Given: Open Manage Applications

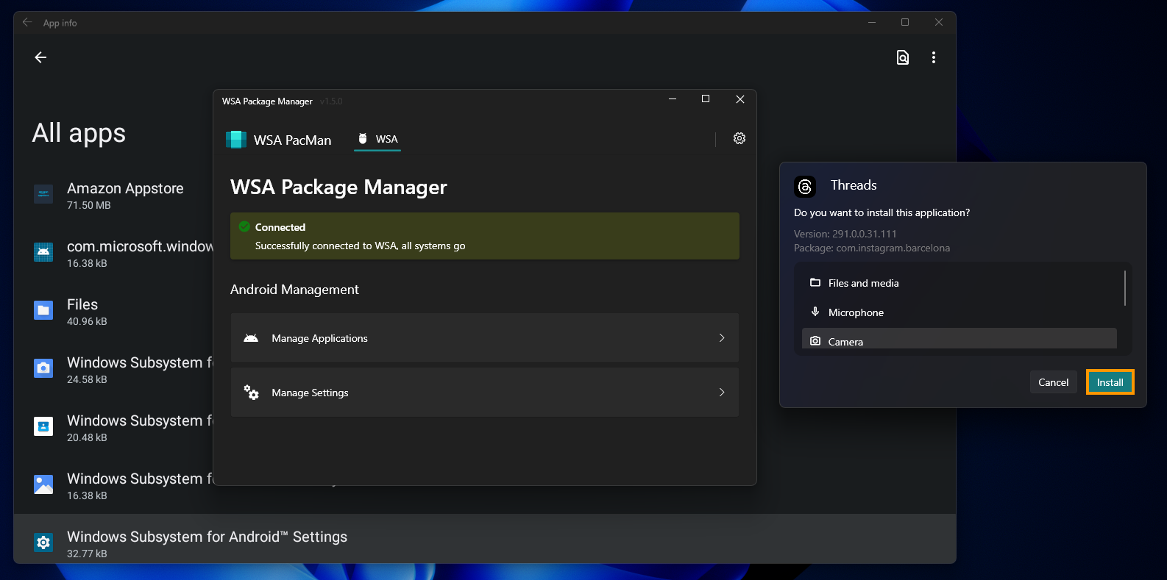Looking at the screenshot, I should (485, 338).
